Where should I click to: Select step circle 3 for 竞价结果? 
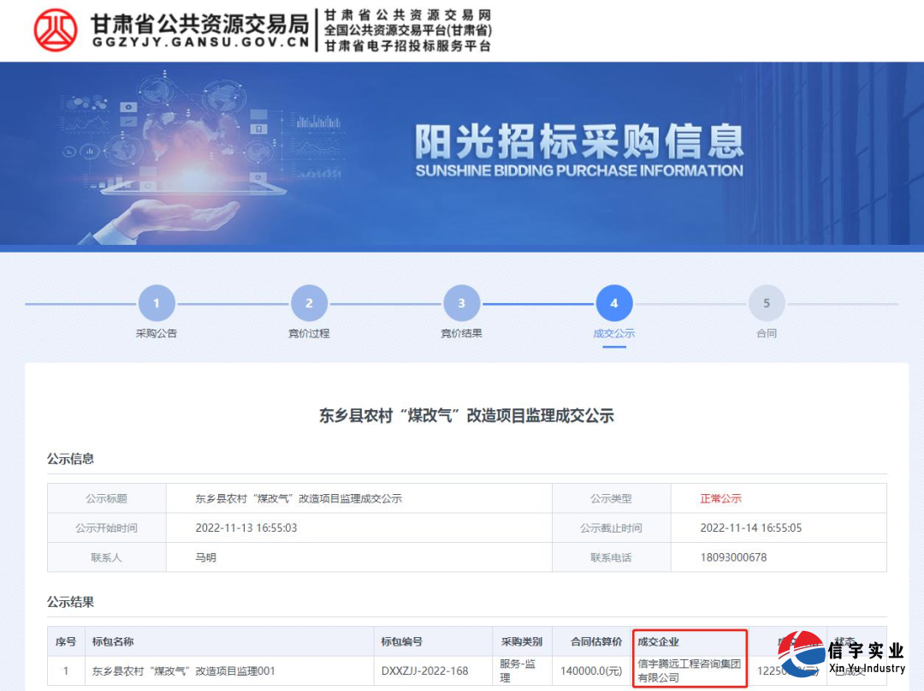[x=461, y=302]
